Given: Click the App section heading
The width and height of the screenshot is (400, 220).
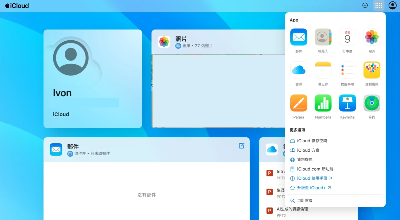Looking at the screenshot, I should tap(294, 20).
